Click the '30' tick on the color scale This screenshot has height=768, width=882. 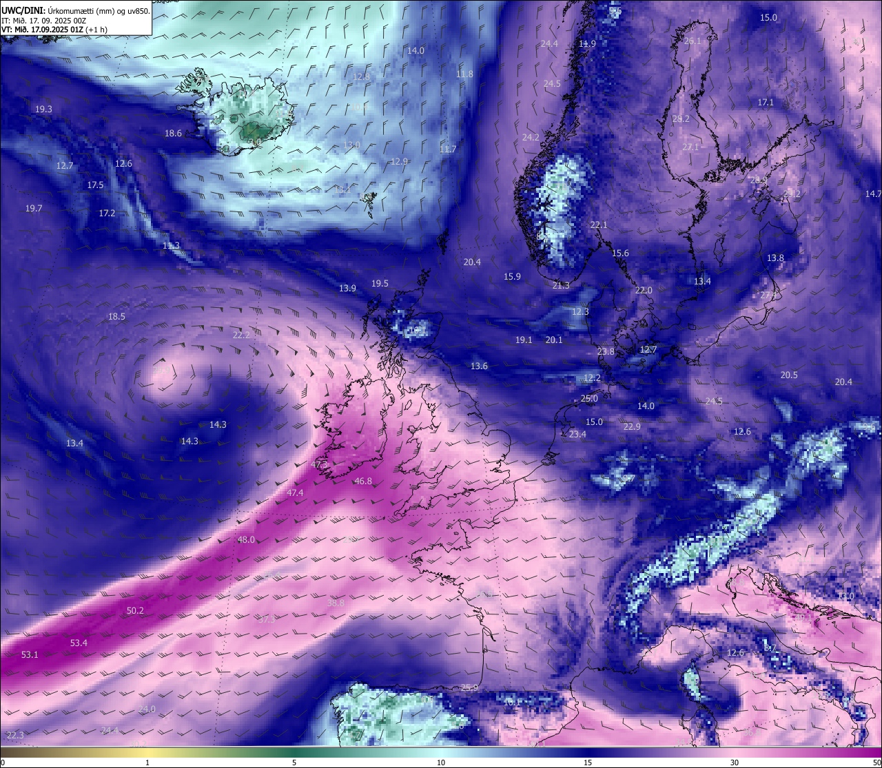pyautogui.click(x=735, y=762)
